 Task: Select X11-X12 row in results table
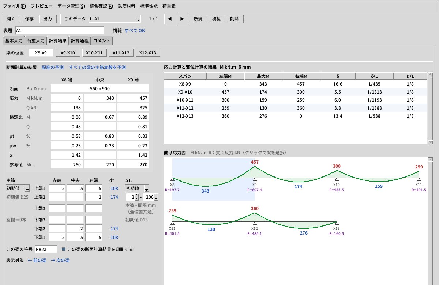pos(295,108)
